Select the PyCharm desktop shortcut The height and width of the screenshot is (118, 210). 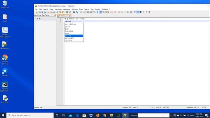pos(5,87)
